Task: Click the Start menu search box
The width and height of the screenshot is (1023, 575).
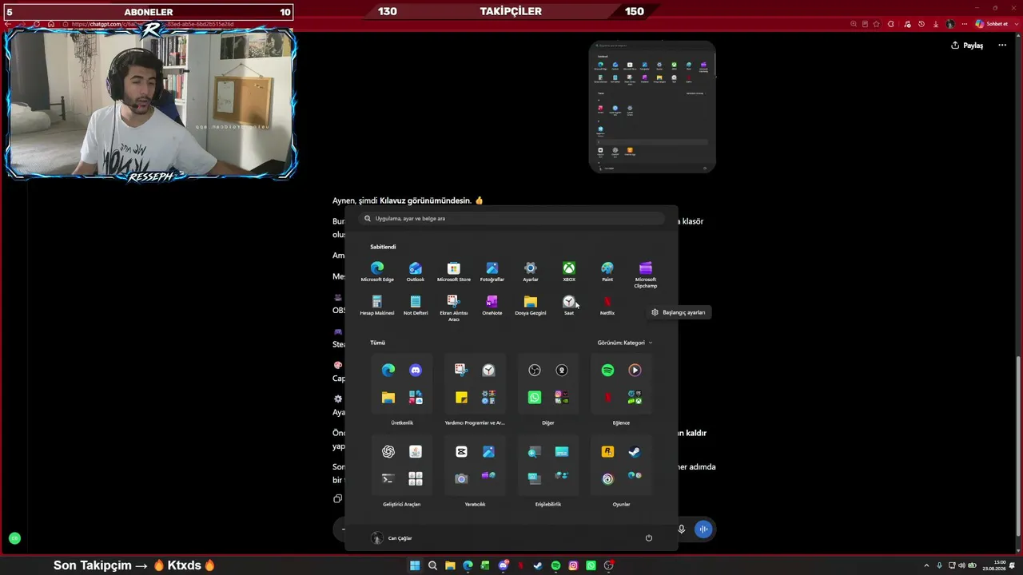Action: [511, 218]
